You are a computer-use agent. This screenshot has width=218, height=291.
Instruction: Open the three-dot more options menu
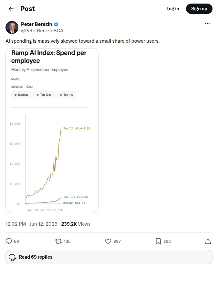[207, 24]
